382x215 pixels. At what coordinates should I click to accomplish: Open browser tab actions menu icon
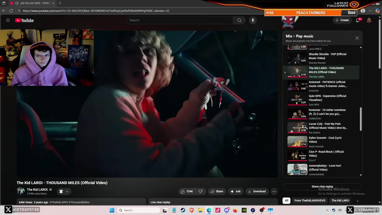click(x=4, y=3)
